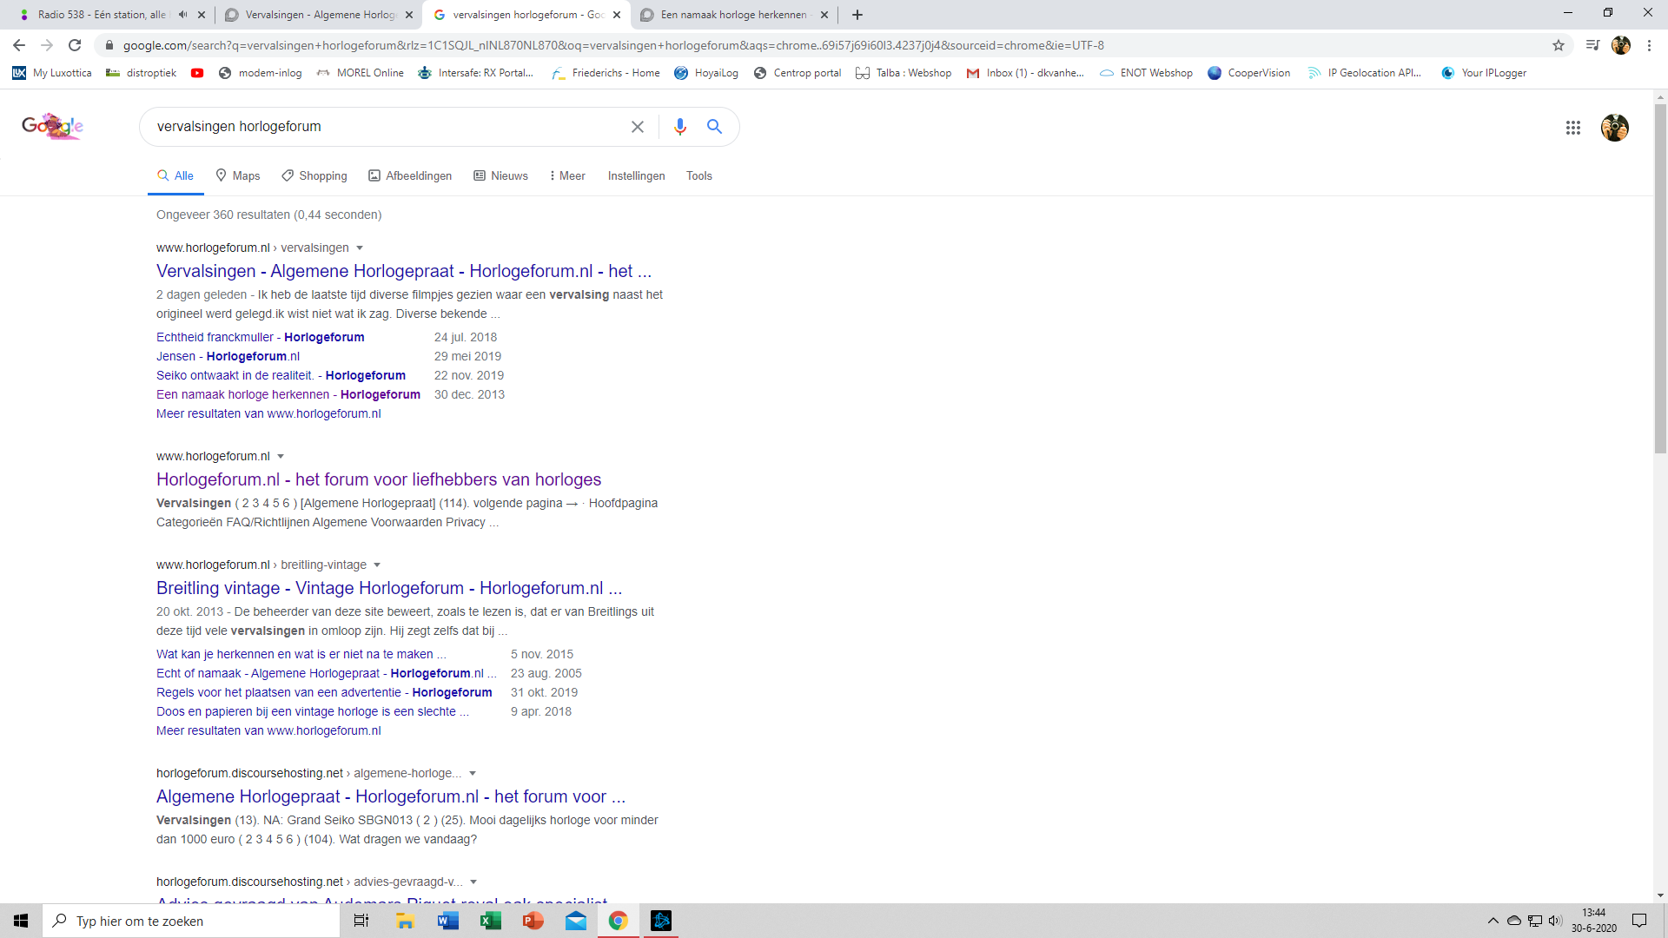The width and height of the screenshot is (1668, 938).
Task: Expand options for horlogeforum.nl › vervalsingen result
Action: point(360,248)
